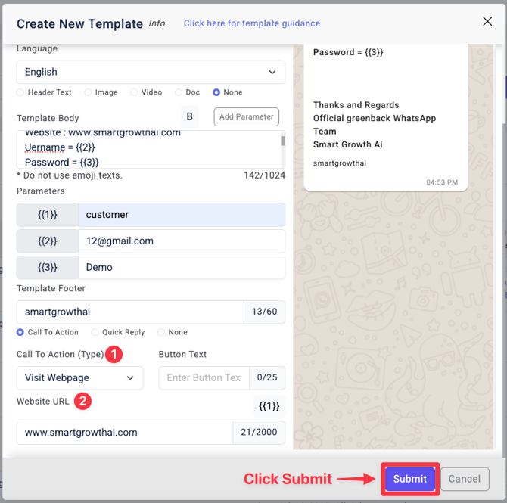This screenshot has width=507, height=503.
Task: Click the {{1}} variable tag above Website URL
Action: (x=269, y=406)
